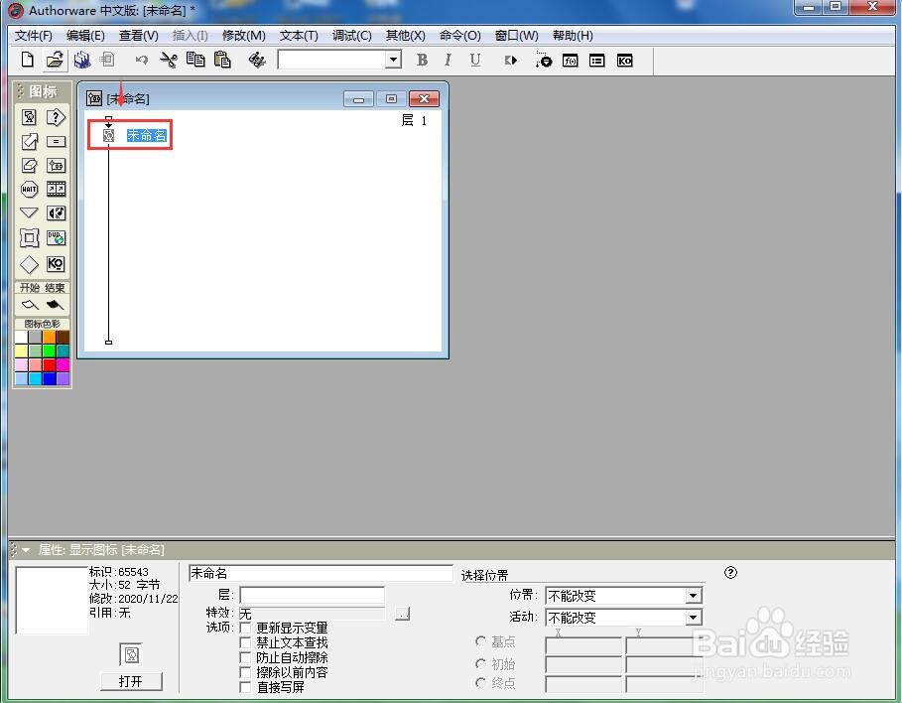902x703 pixels.
Task: Pick the white Start flag
Action: pos(30,305)
